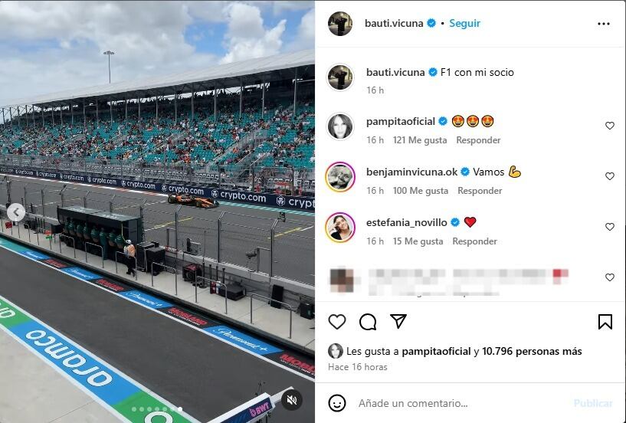The width and height of the screenshot is (626, 423).
Task: Open the comment bubble icon
Action: coord(368,322)
